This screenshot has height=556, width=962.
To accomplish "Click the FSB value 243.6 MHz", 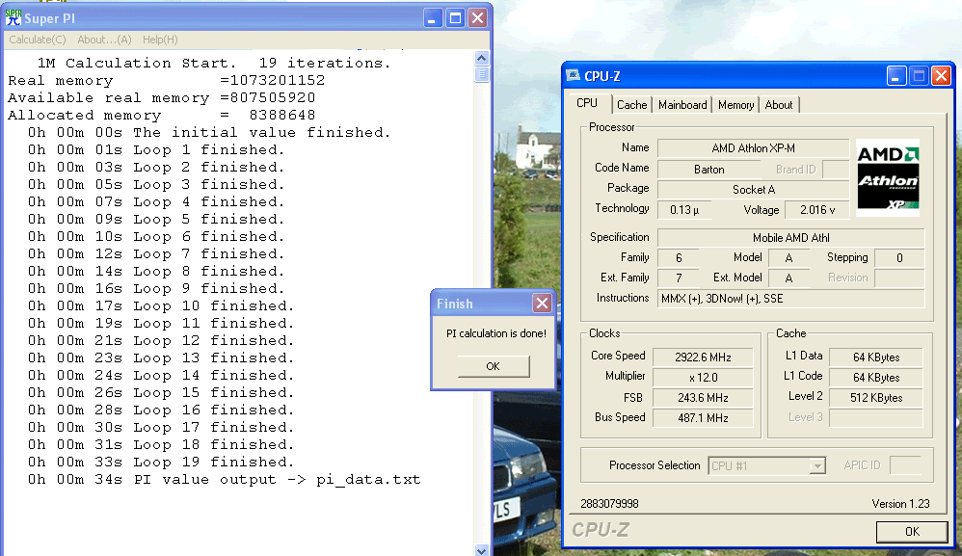I will click(703, 398).
